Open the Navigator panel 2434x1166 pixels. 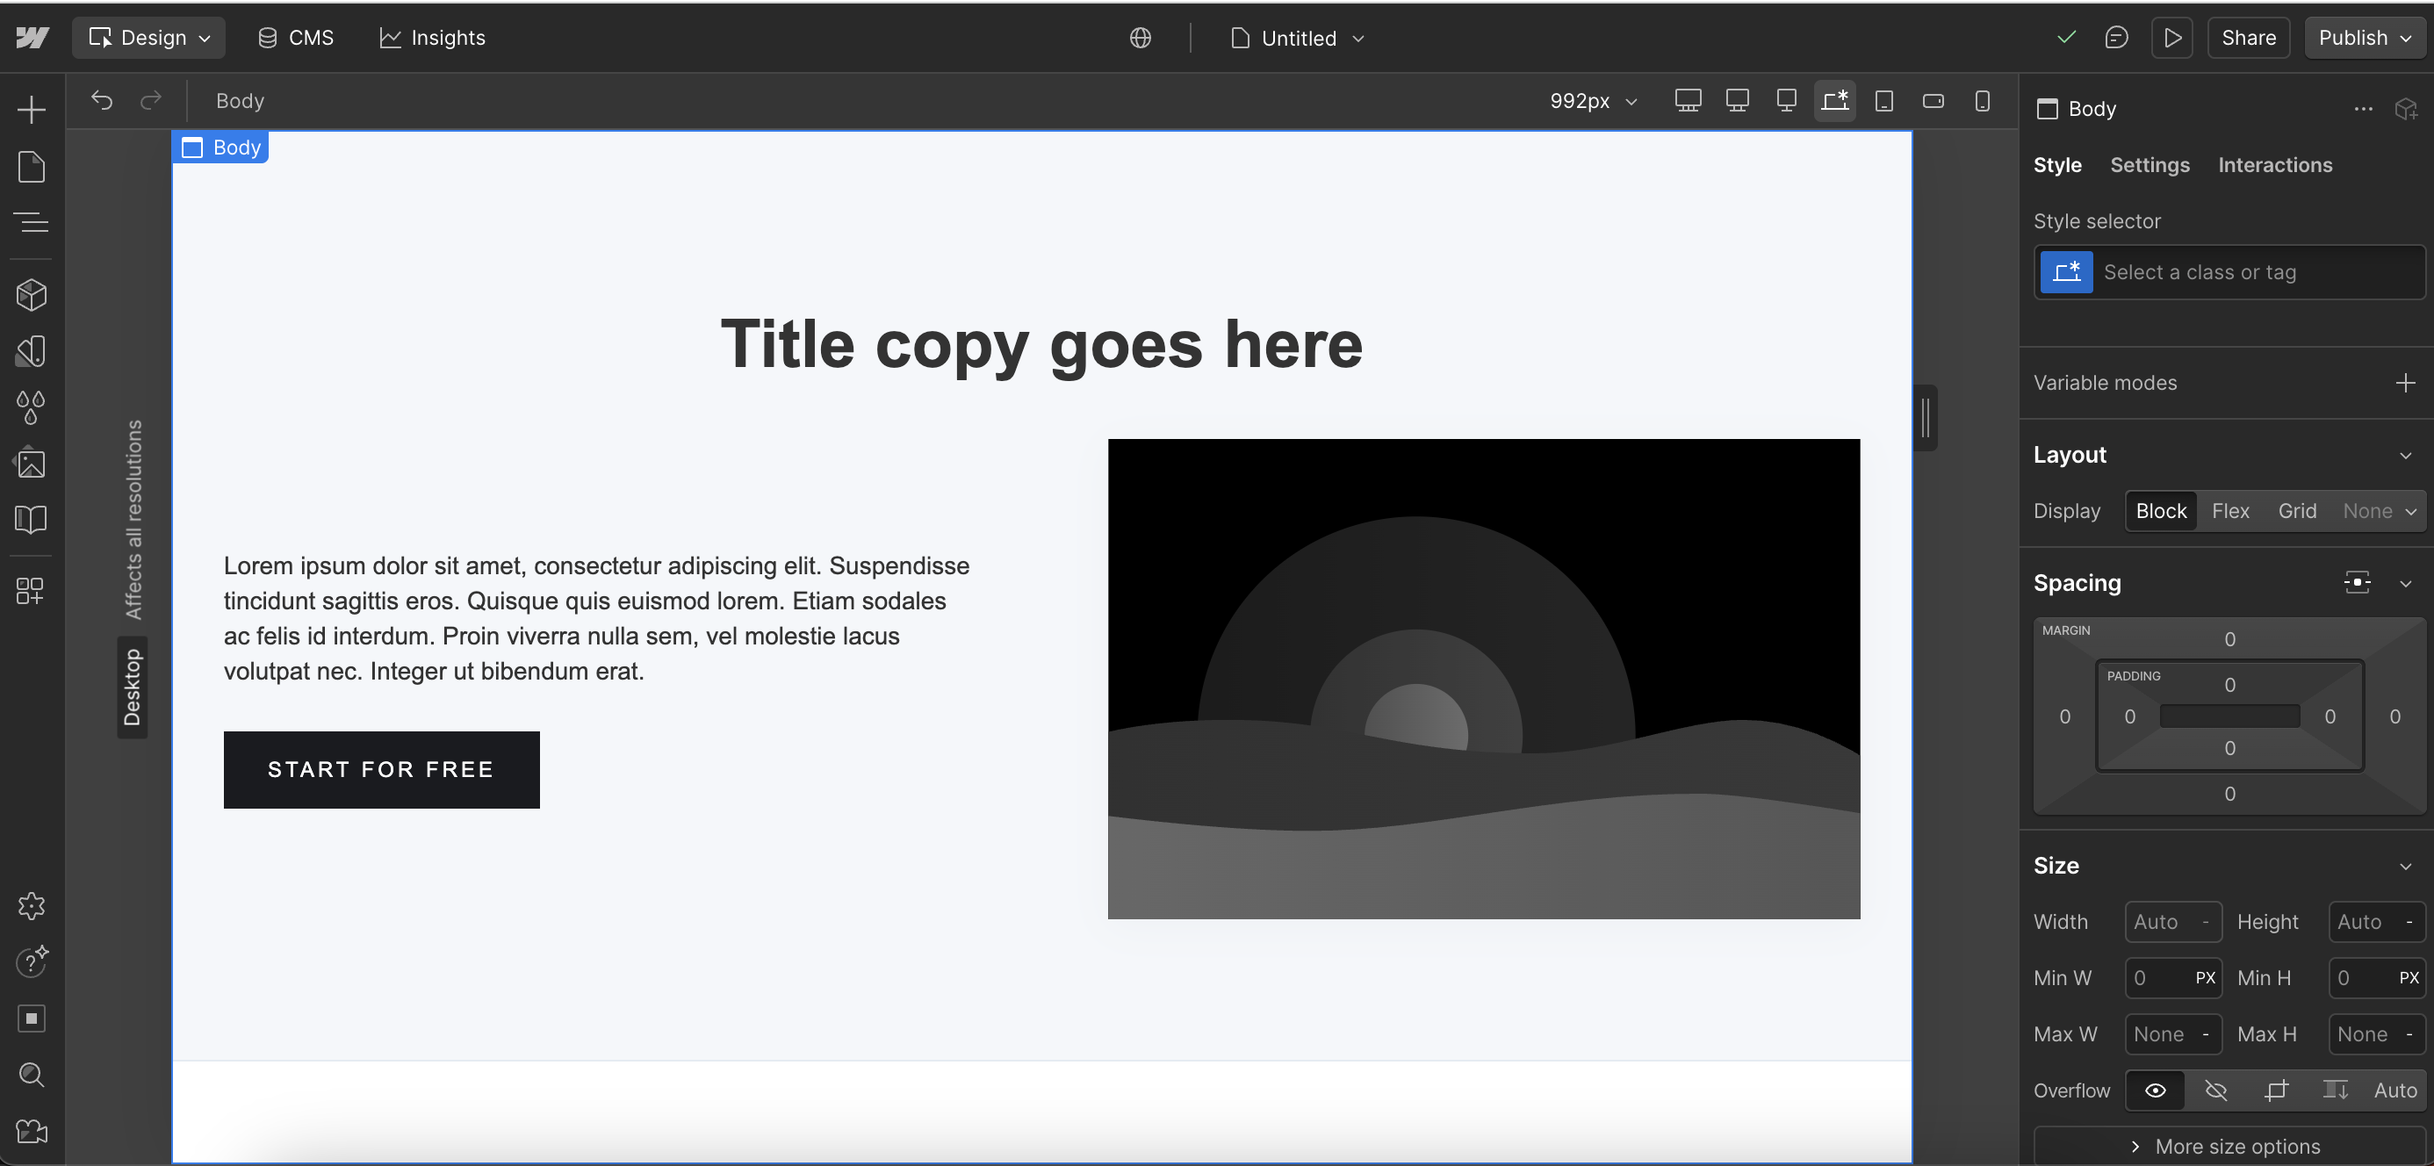32,223
